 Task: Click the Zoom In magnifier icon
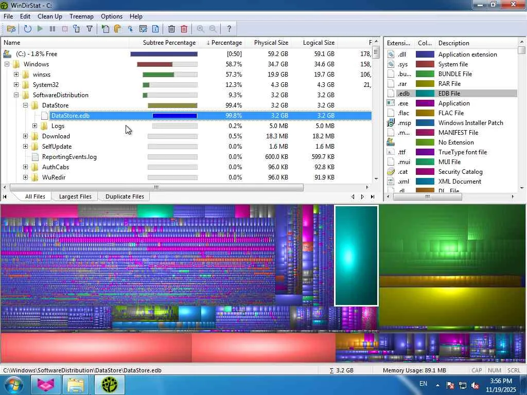(200, 29)
